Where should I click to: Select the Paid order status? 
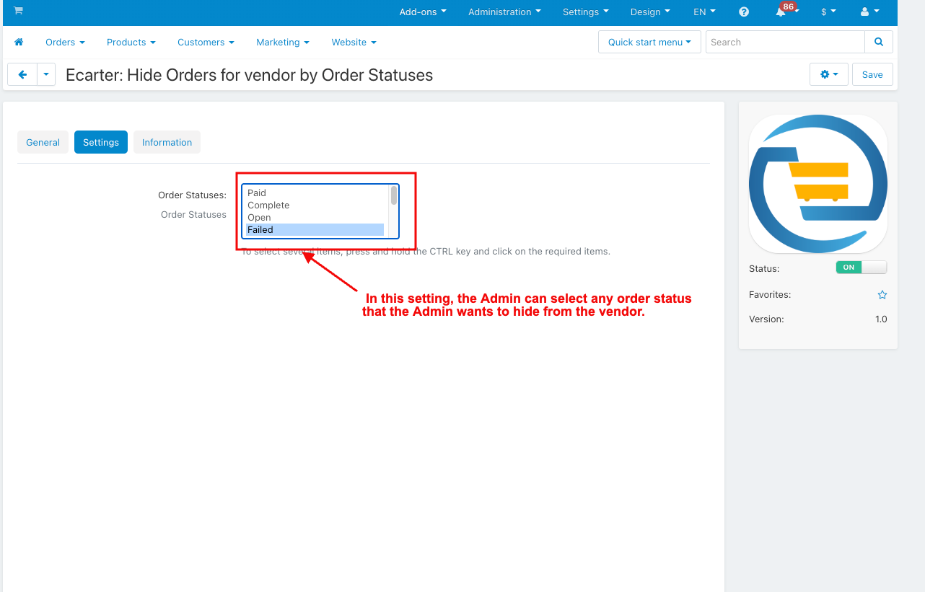(x=257, y=193)
